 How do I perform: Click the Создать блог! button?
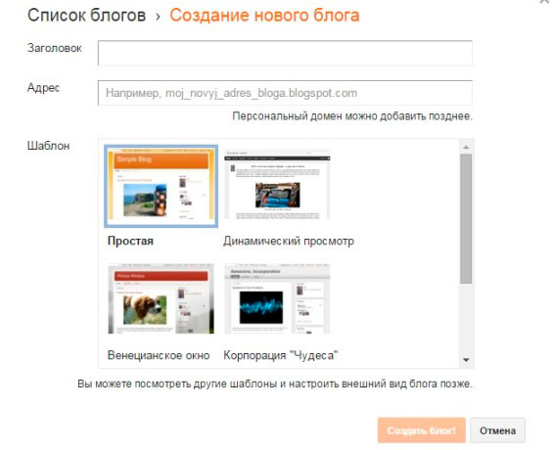(422, 430)
